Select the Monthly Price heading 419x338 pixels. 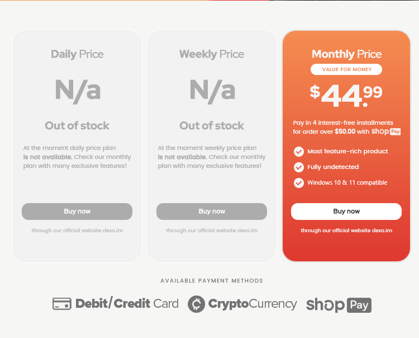[346, 54]
